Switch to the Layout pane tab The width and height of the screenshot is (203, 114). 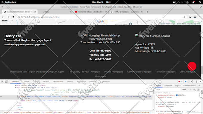(x=178, y=86)
